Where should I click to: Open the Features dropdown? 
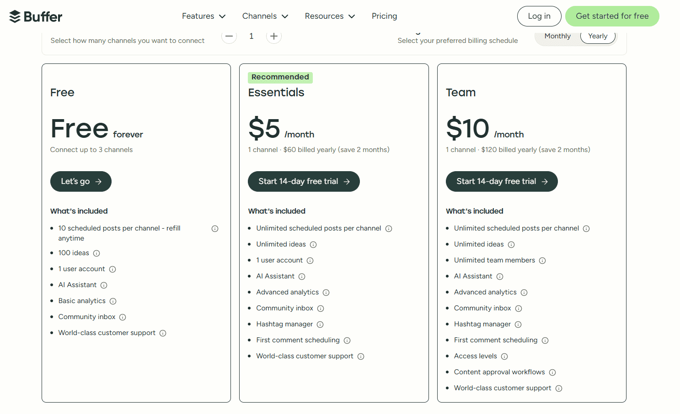[x=203, y=16]
